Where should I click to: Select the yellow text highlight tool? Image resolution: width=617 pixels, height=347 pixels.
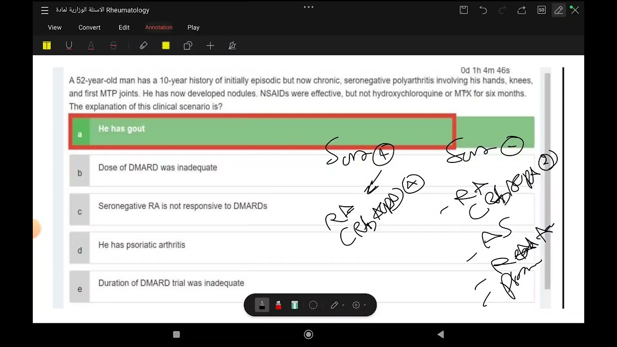click(47, 45)
